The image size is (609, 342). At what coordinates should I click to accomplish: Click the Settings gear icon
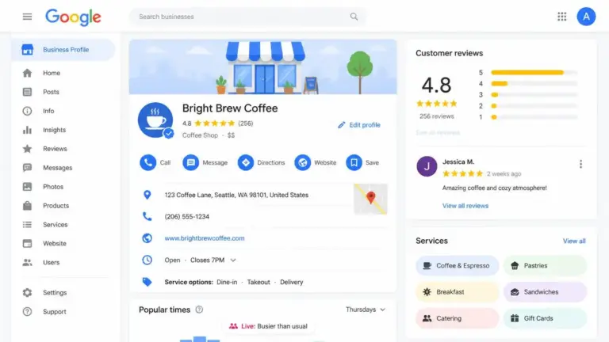coord(27,293)
